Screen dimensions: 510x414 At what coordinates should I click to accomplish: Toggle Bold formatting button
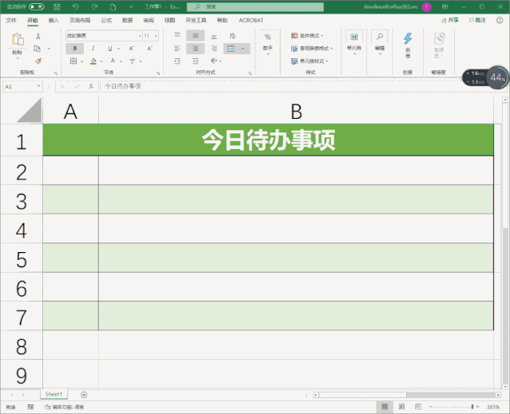[x=75, y=49]
